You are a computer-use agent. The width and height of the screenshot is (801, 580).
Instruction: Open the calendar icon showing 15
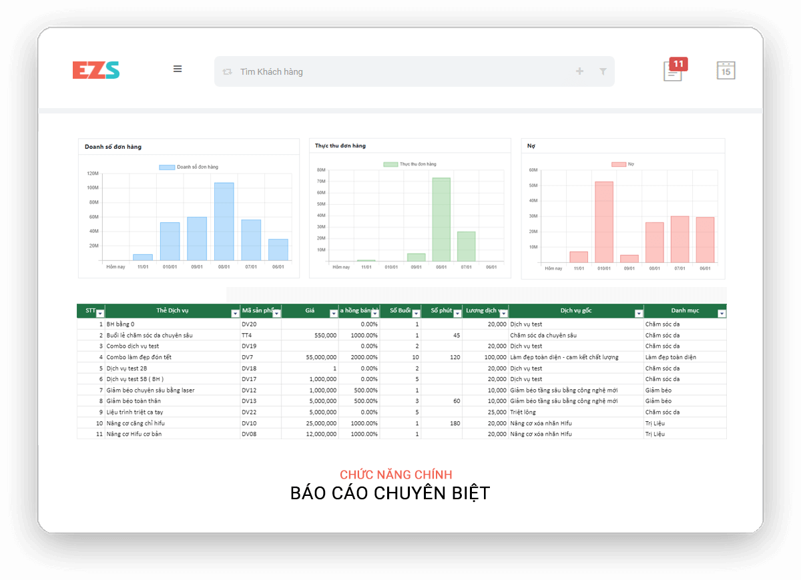pos(726,70)
